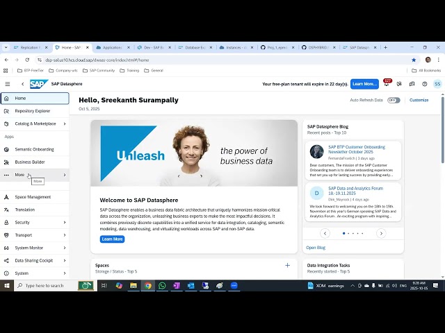
Task: Click the Learn More... expiry button
Action: (364, 84)
